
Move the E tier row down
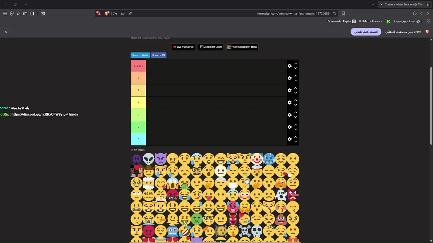coord(295,141)
